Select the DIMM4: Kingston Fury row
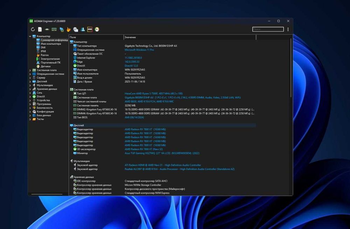350x229 pixels. 163,113
